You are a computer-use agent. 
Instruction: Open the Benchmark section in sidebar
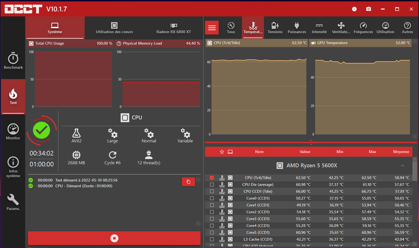13,60
